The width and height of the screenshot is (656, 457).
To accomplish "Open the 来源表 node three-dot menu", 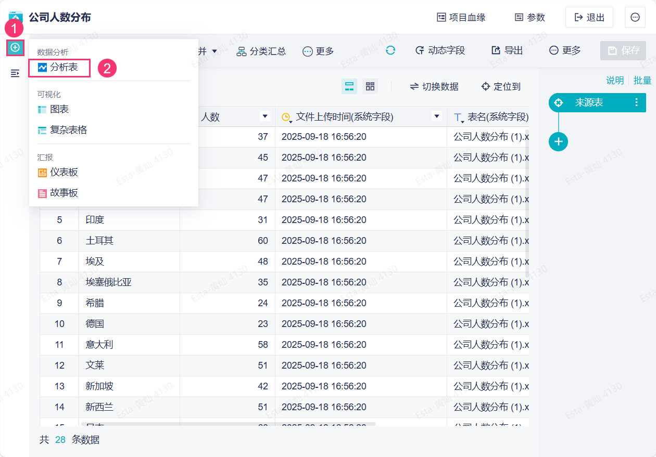I will (636, 102).
